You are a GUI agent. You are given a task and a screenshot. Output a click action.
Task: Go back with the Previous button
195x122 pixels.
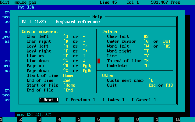pos(80,100)
